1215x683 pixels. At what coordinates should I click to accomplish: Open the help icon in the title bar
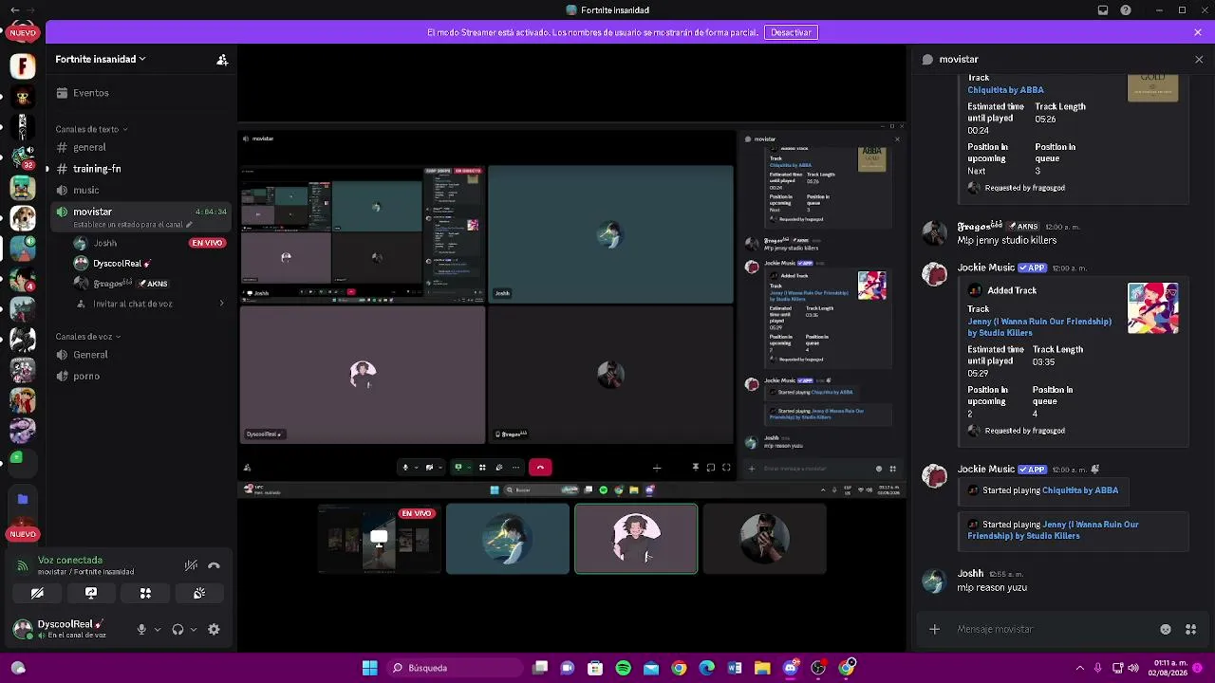[1126, 10]
